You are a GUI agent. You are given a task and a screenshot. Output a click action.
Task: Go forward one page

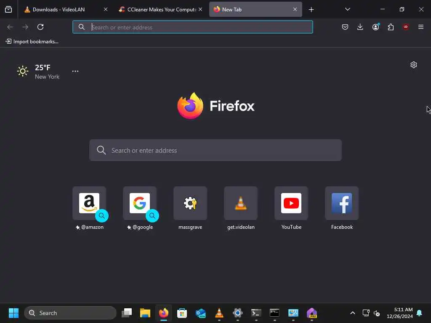coord(25,27)
